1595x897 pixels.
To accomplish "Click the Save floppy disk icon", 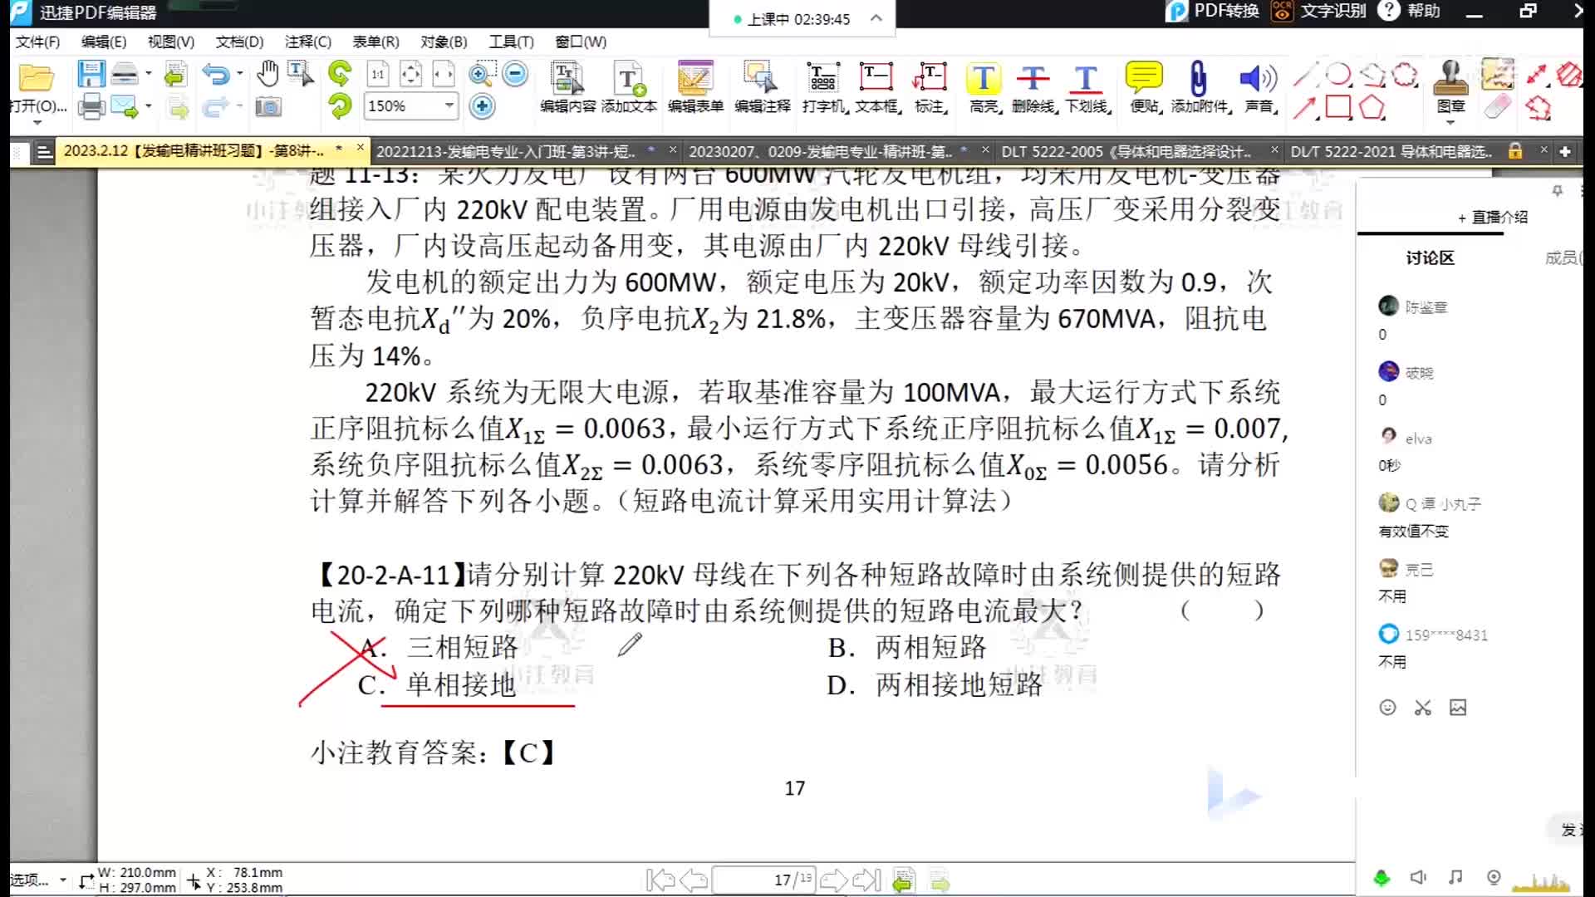I will (x=91, y=75).
